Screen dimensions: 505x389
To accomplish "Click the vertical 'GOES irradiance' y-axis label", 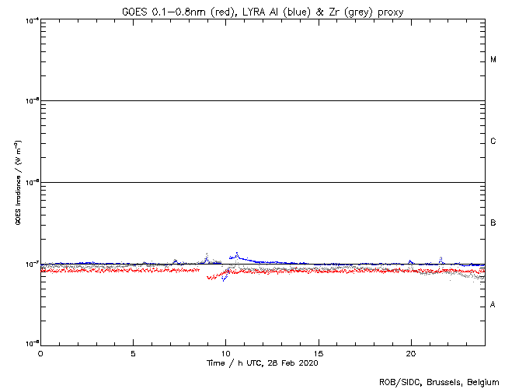I will pos(17,183).
